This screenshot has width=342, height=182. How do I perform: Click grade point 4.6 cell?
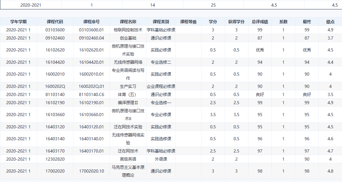tap(330, 139)
